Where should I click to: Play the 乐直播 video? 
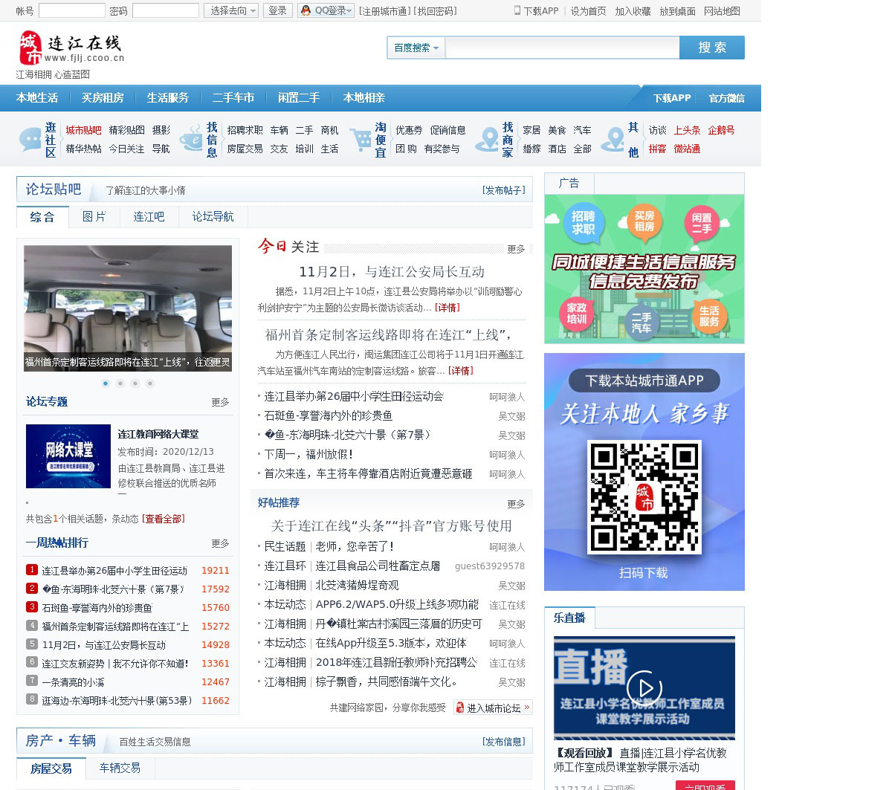644,687
